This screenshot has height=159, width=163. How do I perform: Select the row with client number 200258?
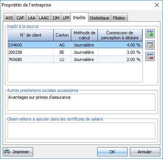75,52
